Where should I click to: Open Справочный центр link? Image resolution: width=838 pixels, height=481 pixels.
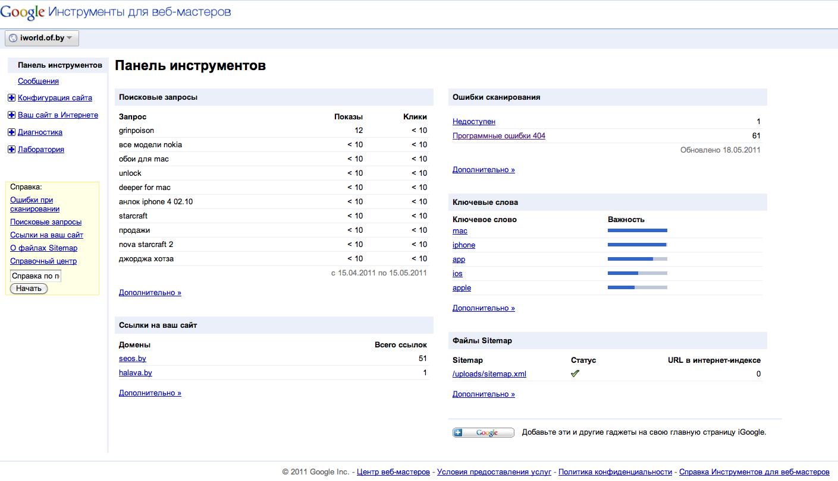[x=43, y=261]
